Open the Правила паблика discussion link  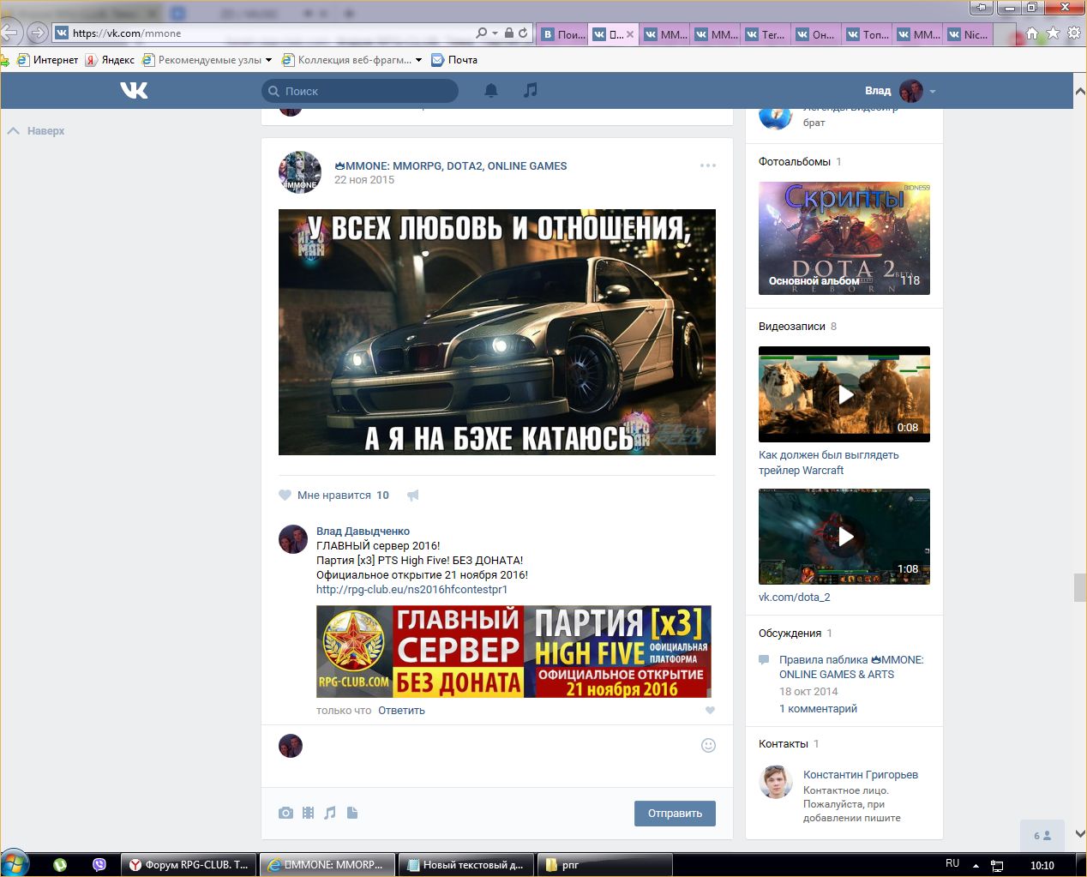coord(851,667)
